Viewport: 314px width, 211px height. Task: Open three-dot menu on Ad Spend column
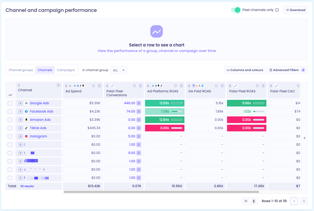click(x=99, y=86)
